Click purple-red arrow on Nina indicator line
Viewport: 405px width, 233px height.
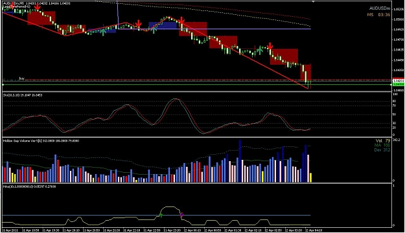[x=182, y=214]
